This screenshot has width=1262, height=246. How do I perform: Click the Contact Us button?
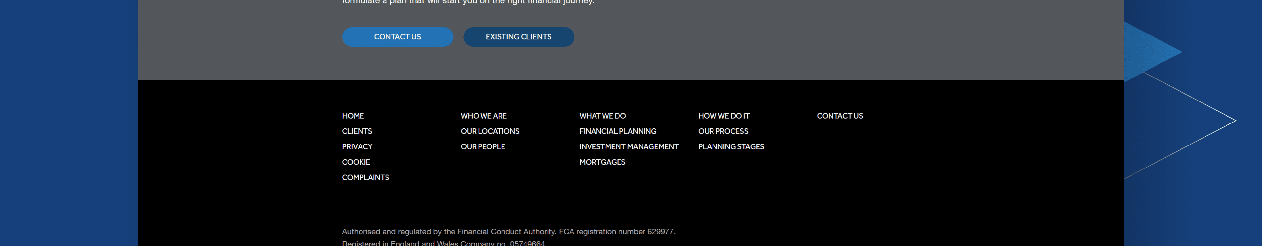coord(397,37)
